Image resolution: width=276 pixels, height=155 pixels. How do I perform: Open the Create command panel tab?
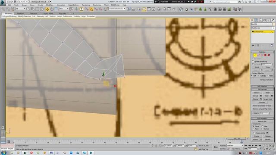coord(252,20)
